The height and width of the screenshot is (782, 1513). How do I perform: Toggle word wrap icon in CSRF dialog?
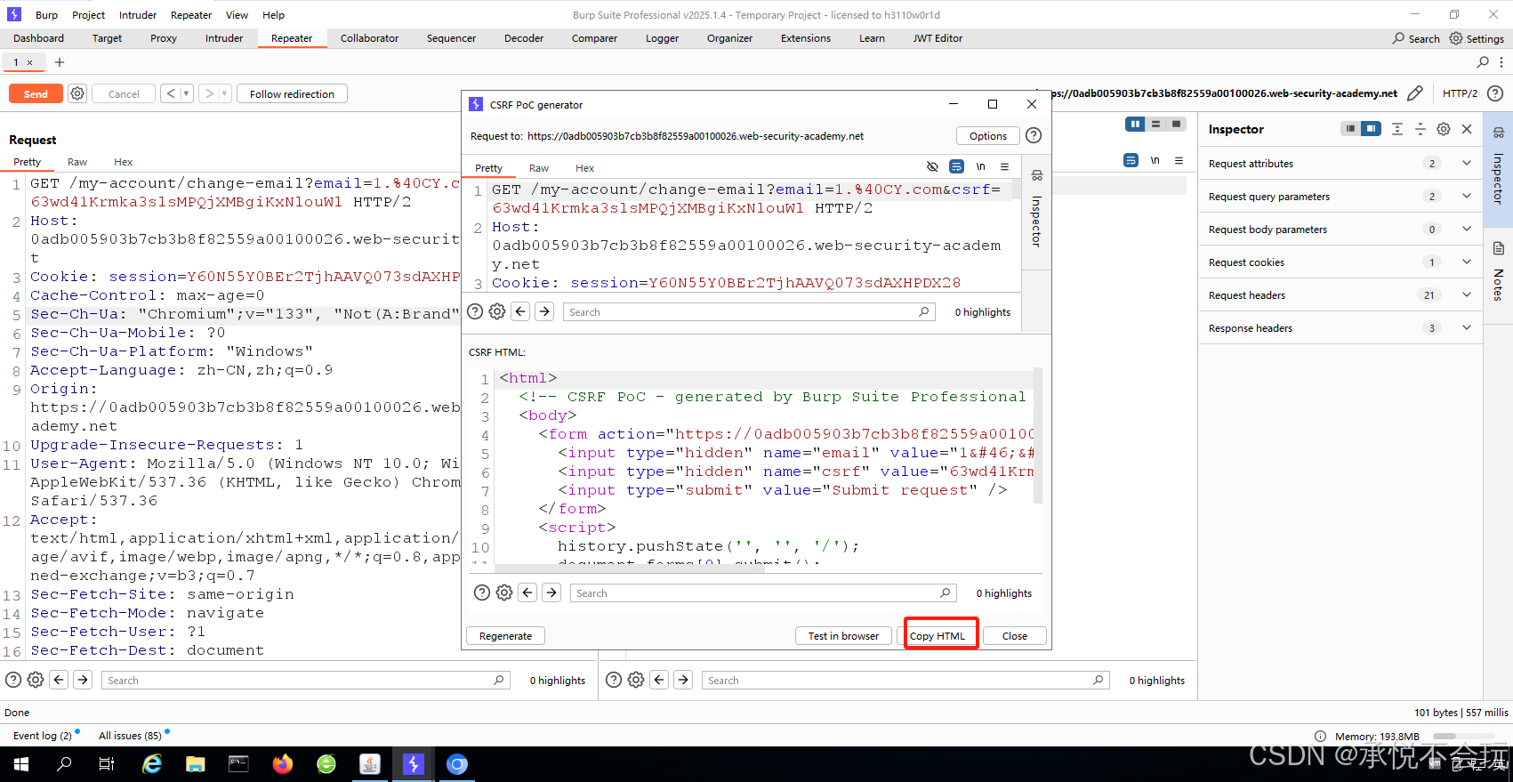tap(956, 166)
